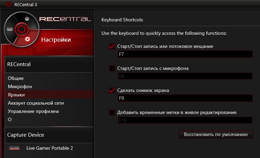260x158 pixels.
Task: Click the Live Gamer Portable 2 device icon
Action: pos(14,148)
